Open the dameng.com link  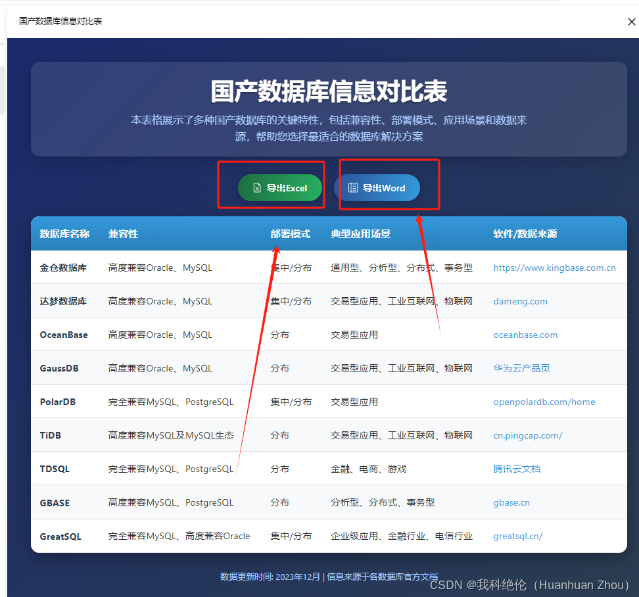click(x=520, y=302)
